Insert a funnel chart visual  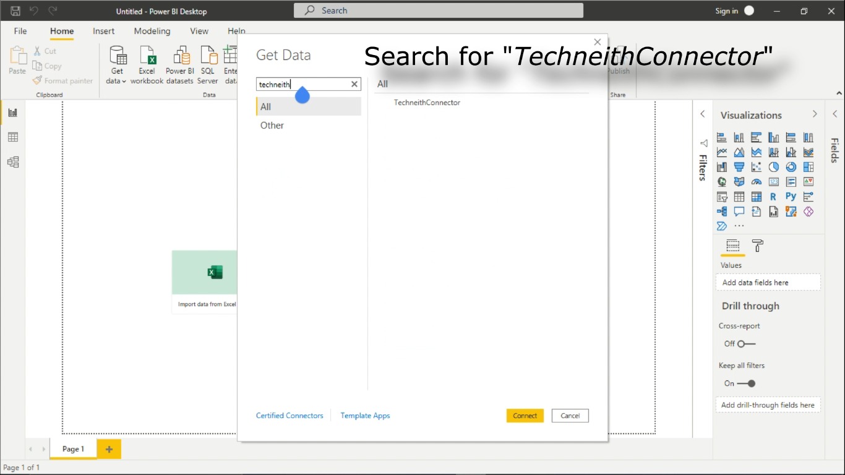(739, 167)
